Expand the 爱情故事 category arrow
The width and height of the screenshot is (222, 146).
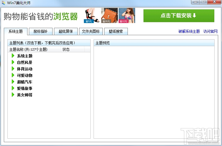13,88
